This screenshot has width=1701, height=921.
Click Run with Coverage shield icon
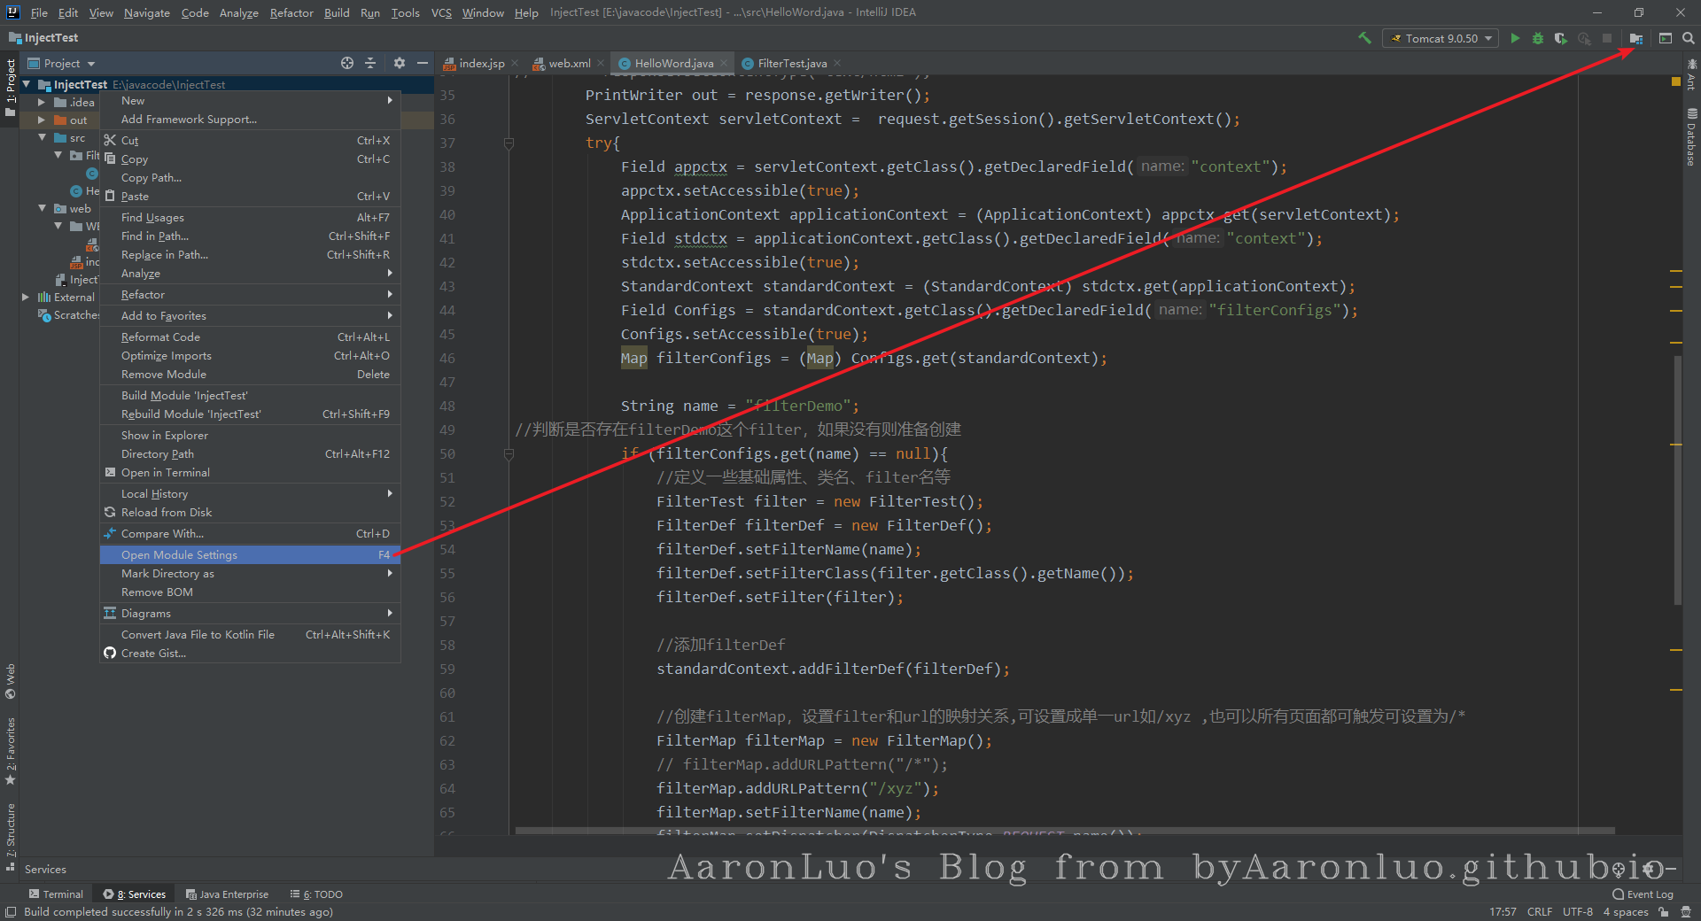1560,38
